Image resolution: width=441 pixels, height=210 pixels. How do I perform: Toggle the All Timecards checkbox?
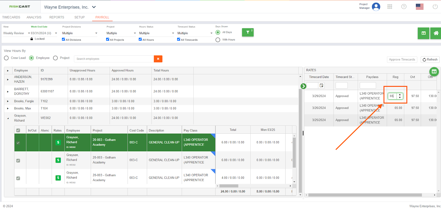(179, 39)
